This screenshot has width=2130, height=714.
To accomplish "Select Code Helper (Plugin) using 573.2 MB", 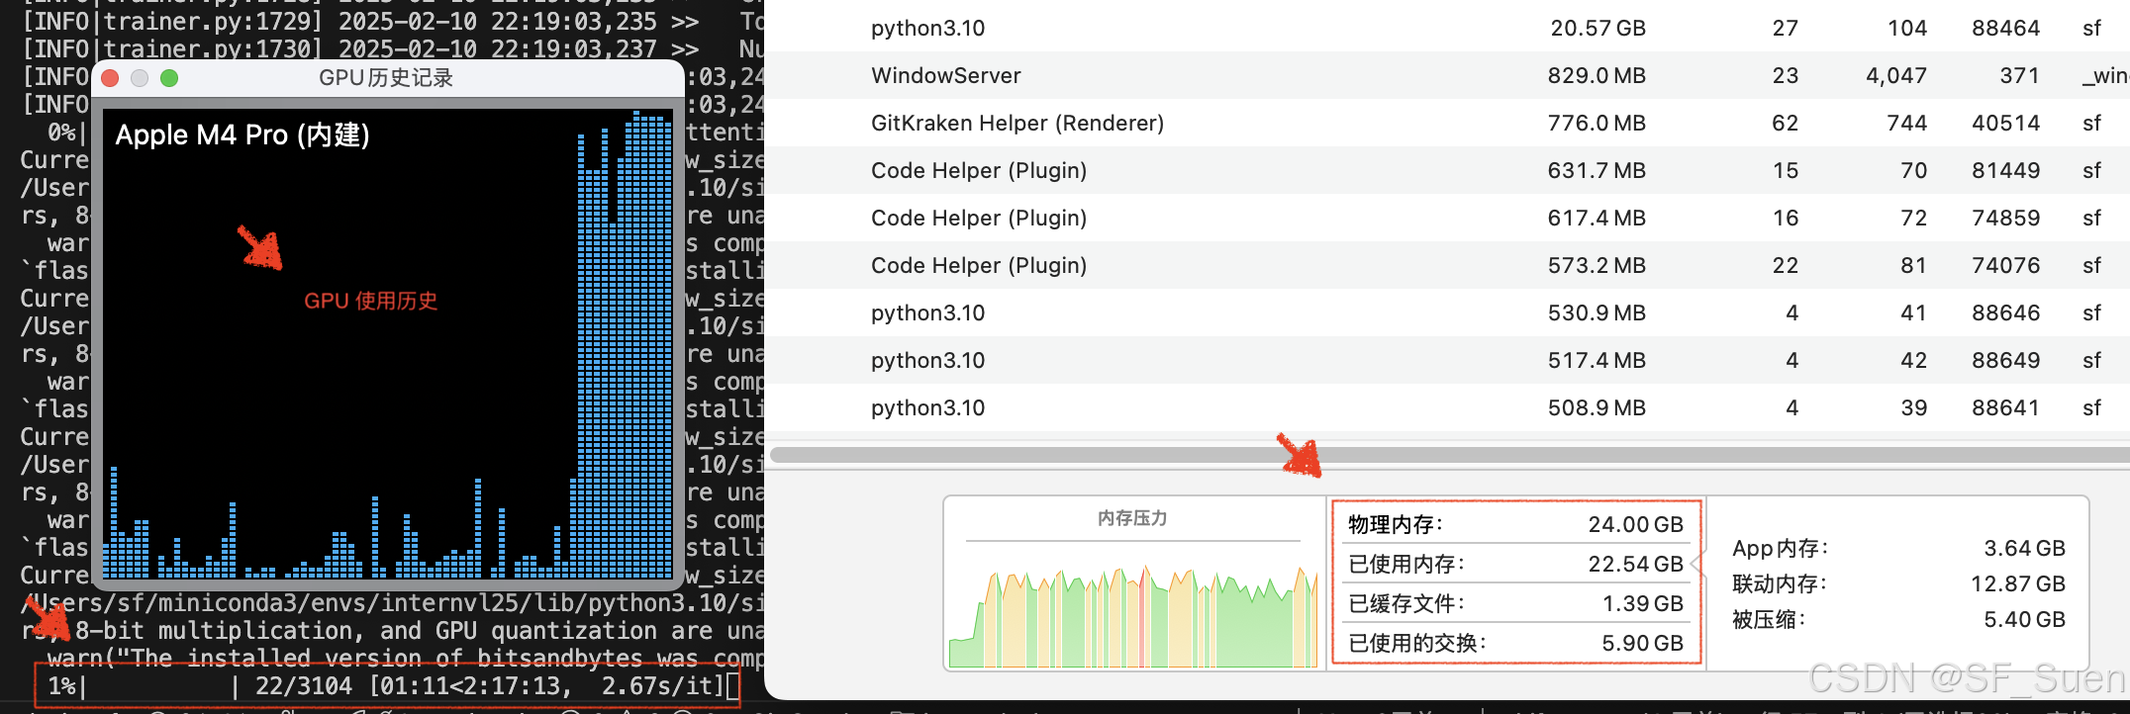I will [x=1447, y=265].
